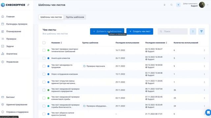Check the охранного предприятия row checkbox
211x118 pixels.
point(44,90)
